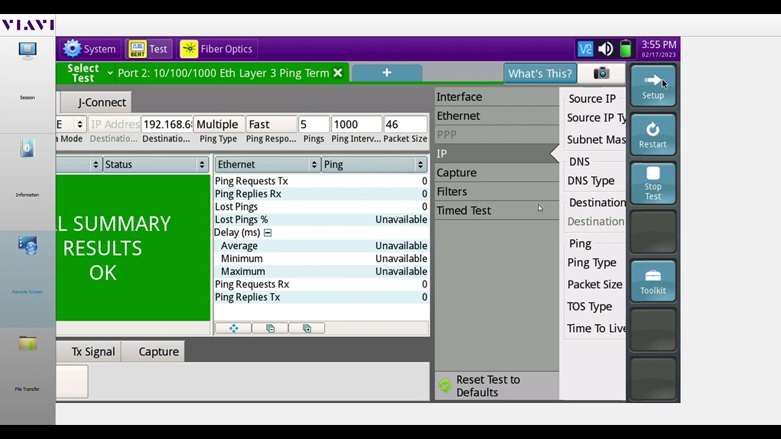Open the Select Test dropdown
781x439 pixels.
pyautogui.click(x=88, y=73)
